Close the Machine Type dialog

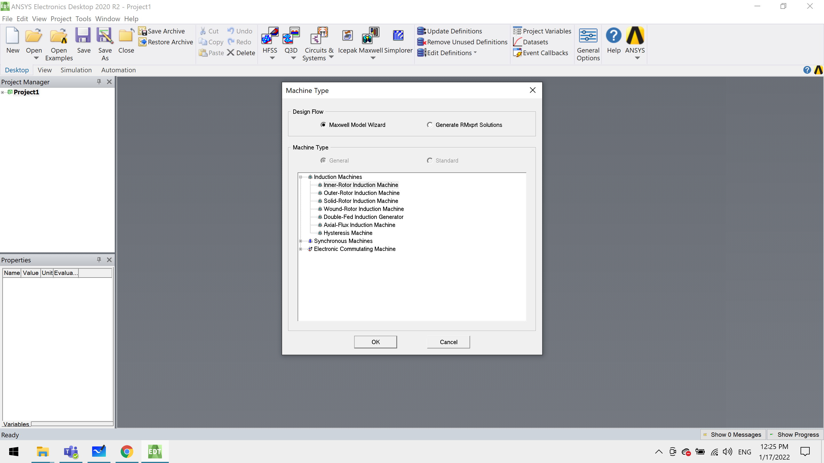(x=532, y=90)
